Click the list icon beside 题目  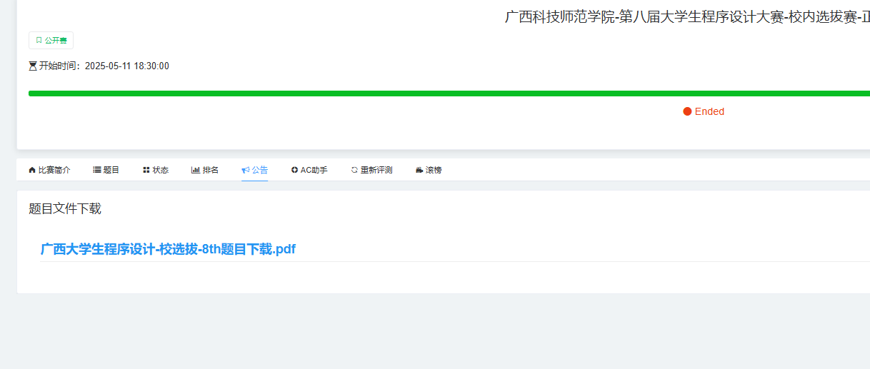[97, 170]
